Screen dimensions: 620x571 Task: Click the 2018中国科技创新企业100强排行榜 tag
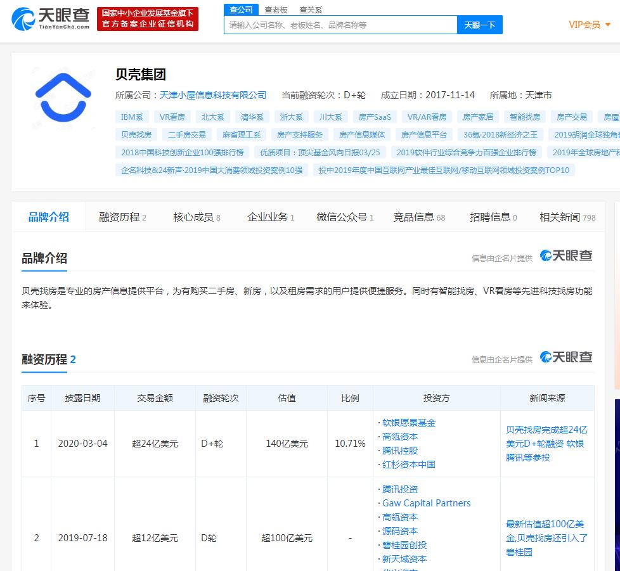183,153
